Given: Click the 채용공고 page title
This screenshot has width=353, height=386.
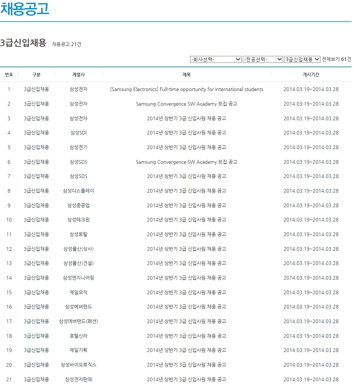Looking at the screenshot, I should [25, 9].
